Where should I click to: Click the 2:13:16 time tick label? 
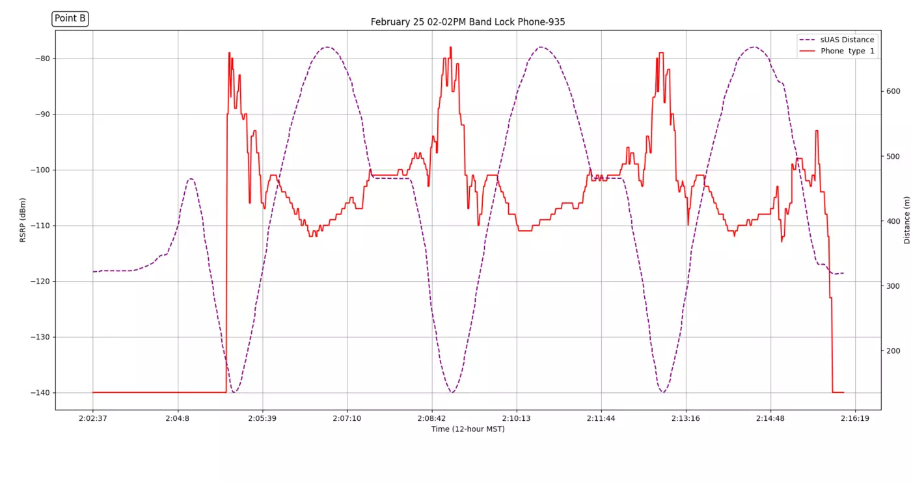point(686,418)
